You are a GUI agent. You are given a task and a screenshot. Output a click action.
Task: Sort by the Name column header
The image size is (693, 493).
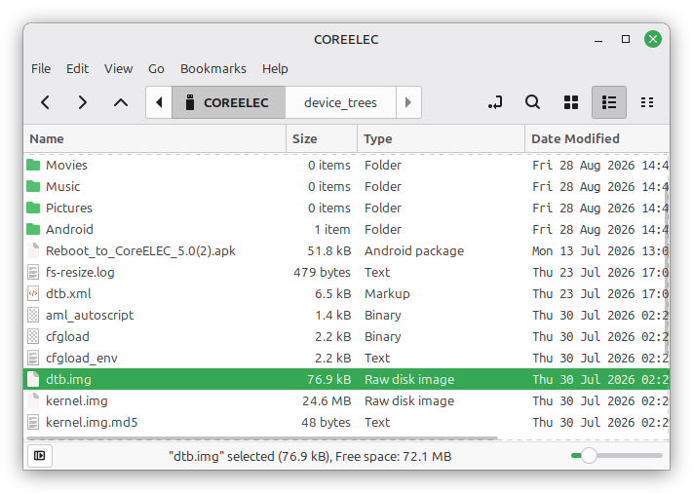[x=155, y=138]
